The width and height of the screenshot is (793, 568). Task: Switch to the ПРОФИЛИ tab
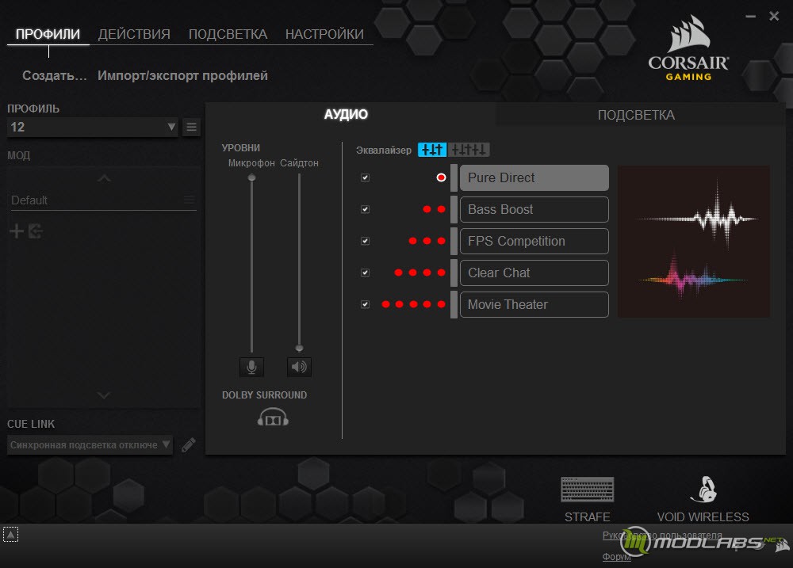48,34
